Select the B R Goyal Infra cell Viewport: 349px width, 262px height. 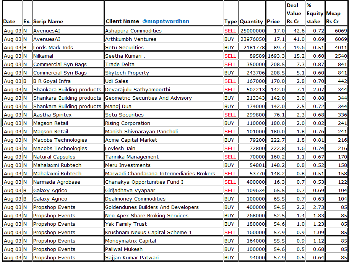68,81
